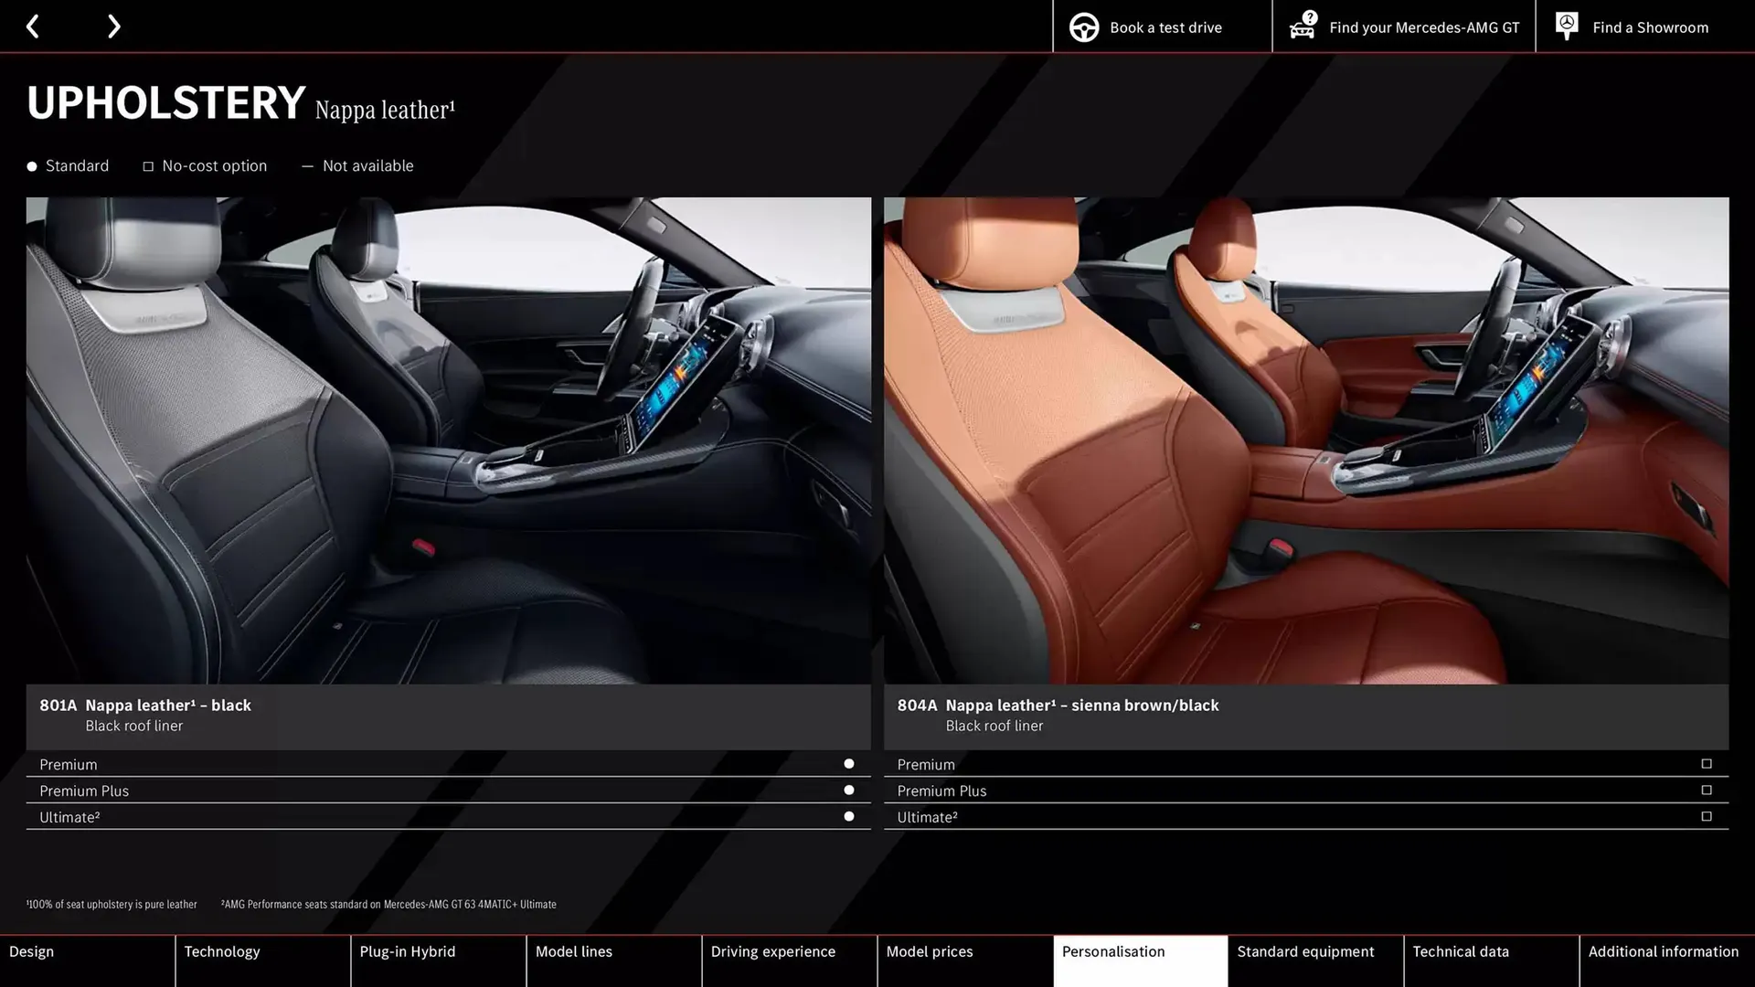This screenshot has width=1755, height=987.
Task: Go to the Standard equipment tab
Action: click(1315, 960)
